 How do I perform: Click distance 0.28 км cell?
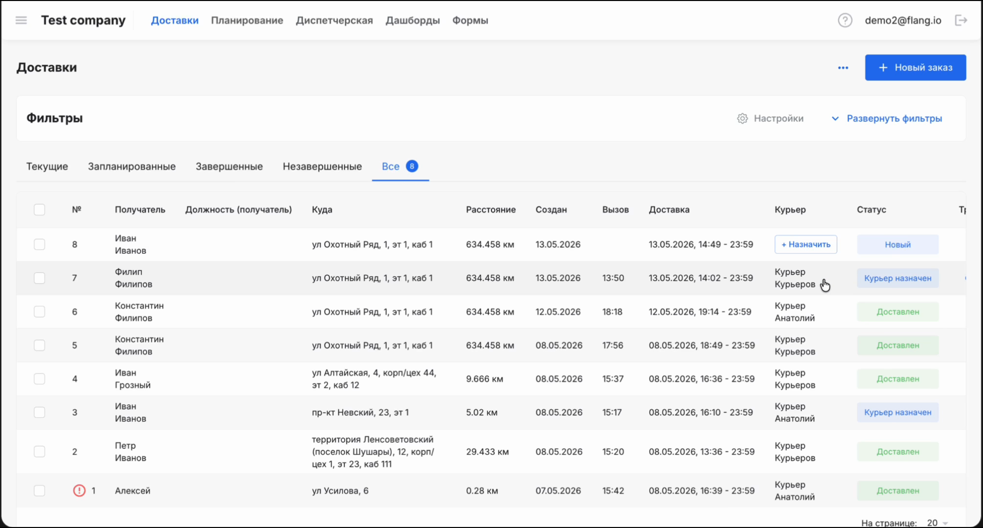[x=482, y=490]
